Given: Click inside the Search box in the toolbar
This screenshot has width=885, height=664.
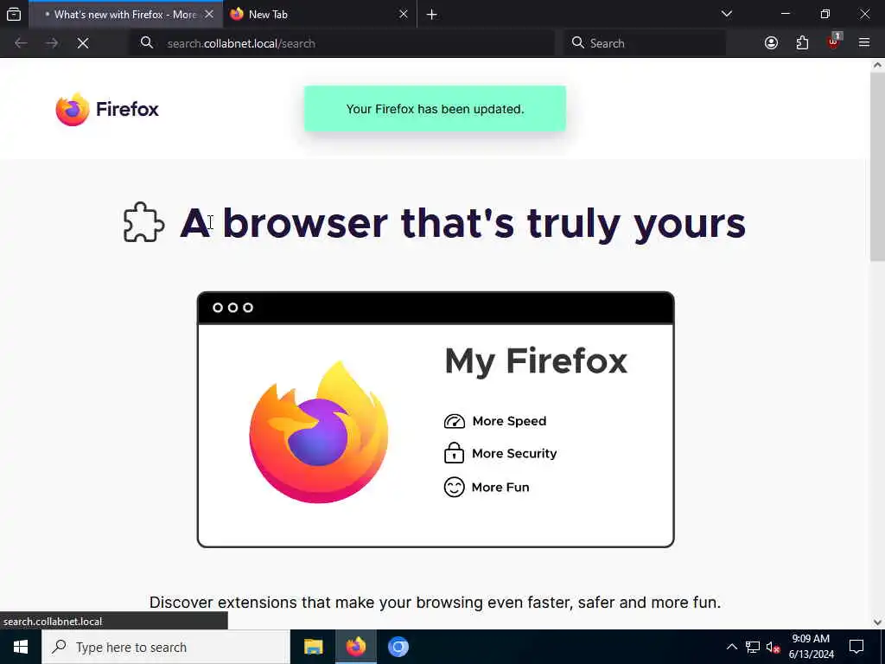Looking at the screenshot, I should click(645, 43).
